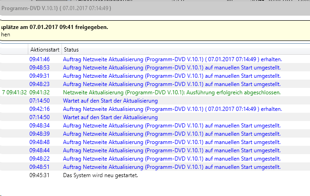
Task: Pick the 09:48:48 time entry
Action: tap(40, 142)
